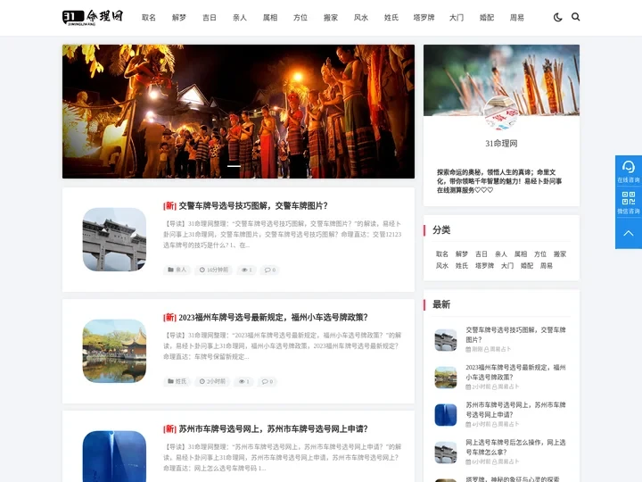Screen dimensions: 642x482
Task: Select 周易 in the 分类 sidebar
Action: pos(547,266)
